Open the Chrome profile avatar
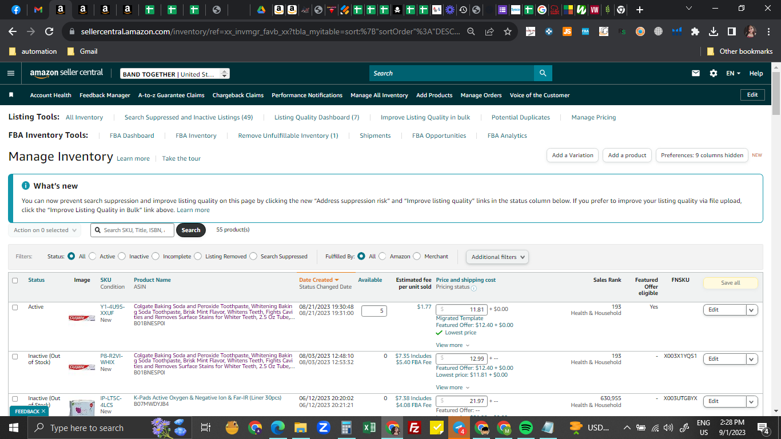Screen dimensions: 781x439 point(750,31)
